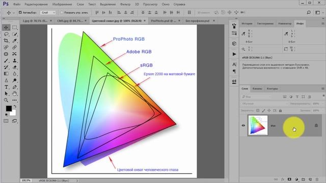Select the Eraser tool

(x=14, y=67)
